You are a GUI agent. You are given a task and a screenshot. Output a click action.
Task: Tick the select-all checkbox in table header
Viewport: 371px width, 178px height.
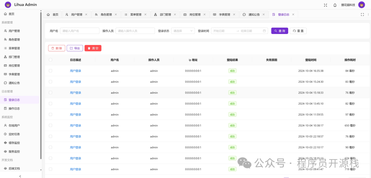50,60
